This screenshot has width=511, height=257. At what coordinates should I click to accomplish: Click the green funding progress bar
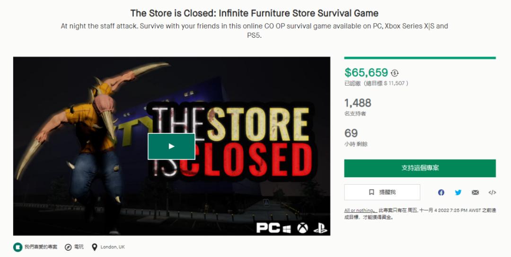coord(420,58)
